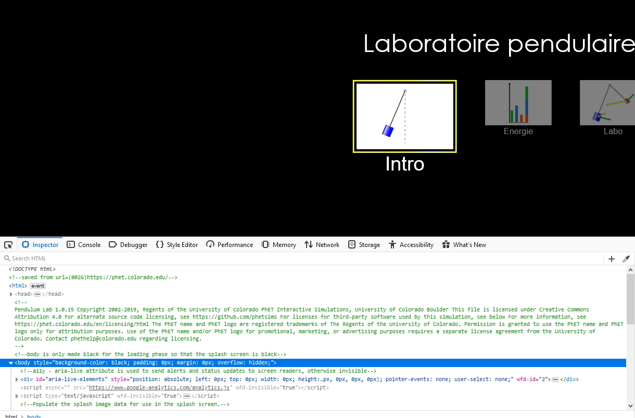The image size is (635, 418).
Task: Click the Energie label text
Action: [x=518, y=132]
